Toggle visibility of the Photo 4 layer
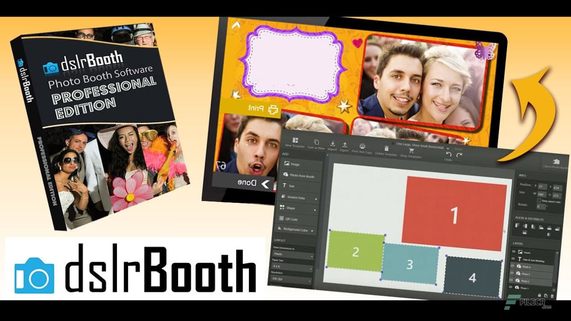This screenshot has height=321, width=571. 513,265
